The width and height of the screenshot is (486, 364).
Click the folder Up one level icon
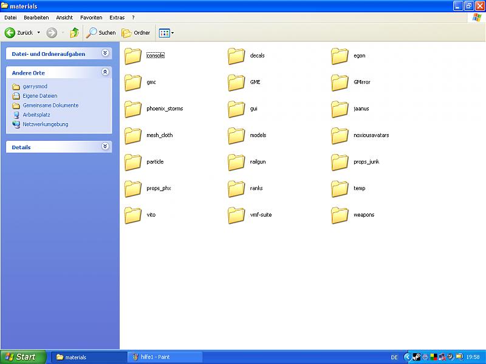pyautogui.click(x=74, y=33)
